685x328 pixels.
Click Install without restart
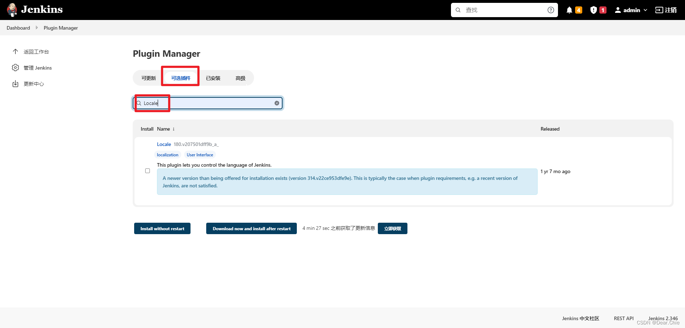162,228
